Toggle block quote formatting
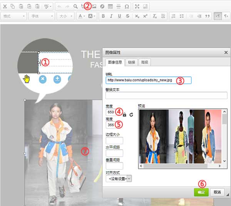The height and width of the screenshot is (206, 231). pyautogui.click(x=208, y=16)
